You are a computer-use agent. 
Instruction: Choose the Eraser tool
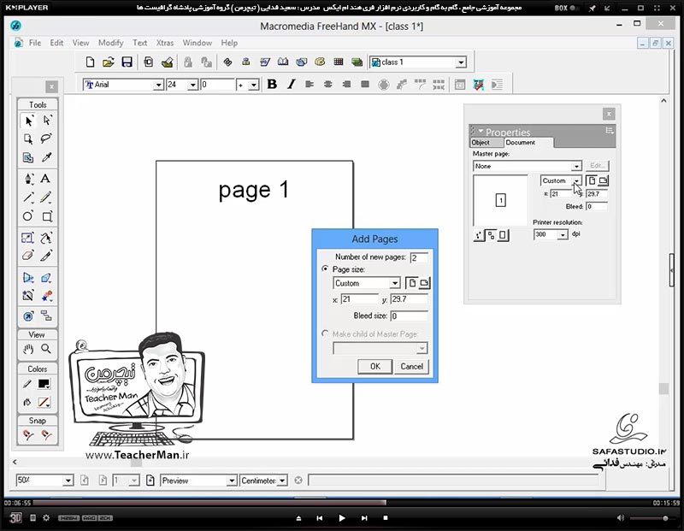point(28,256)
